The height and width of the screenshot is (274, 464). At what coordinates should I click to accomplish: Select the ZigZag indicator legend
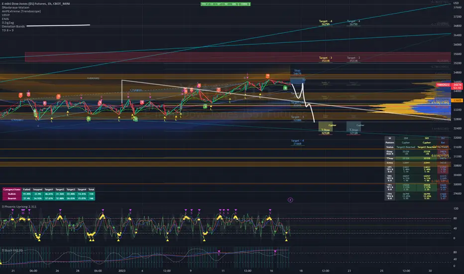(x=8, y=23)
